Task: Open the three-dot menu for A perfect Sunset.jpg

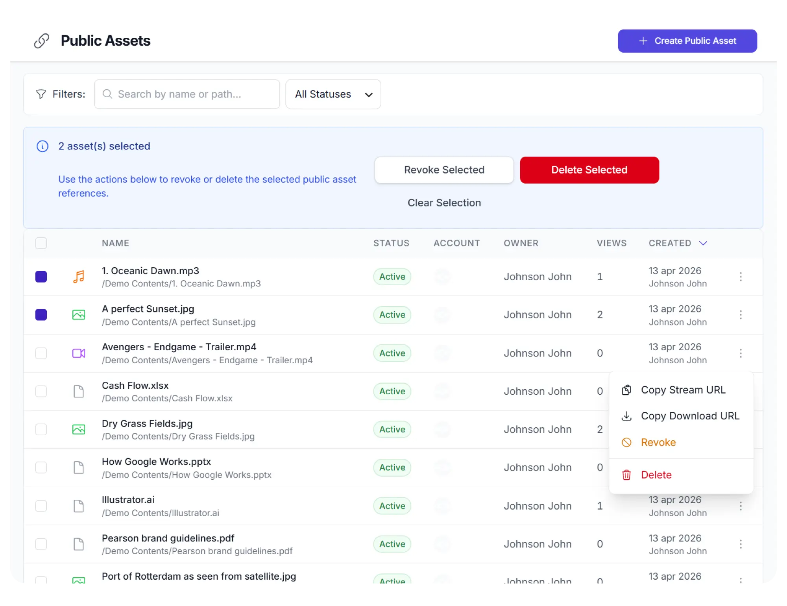Action: click(x=741, y=315)
